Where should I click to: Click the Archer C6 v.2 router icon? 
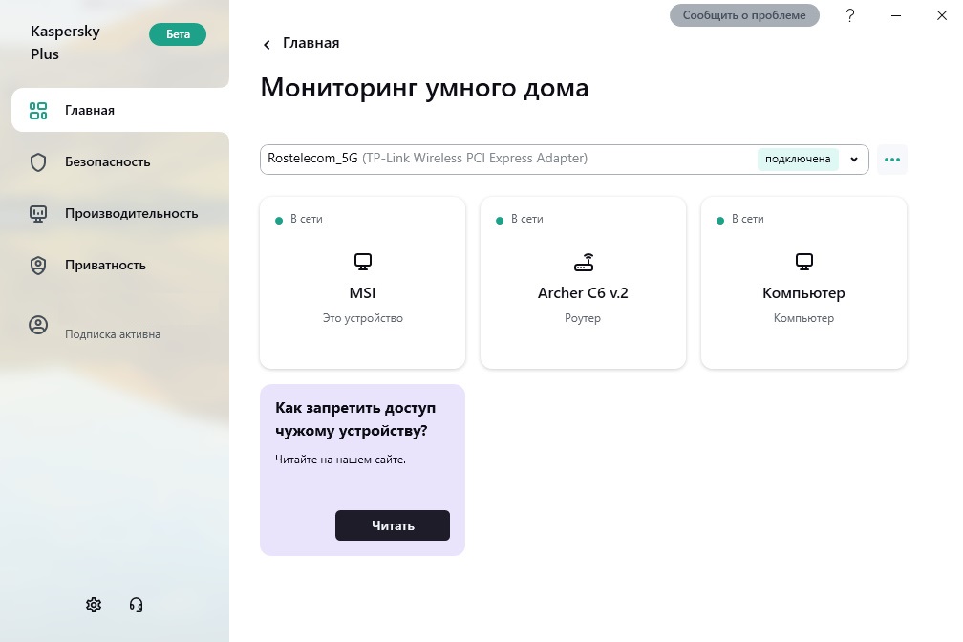(x=584, y=262)
